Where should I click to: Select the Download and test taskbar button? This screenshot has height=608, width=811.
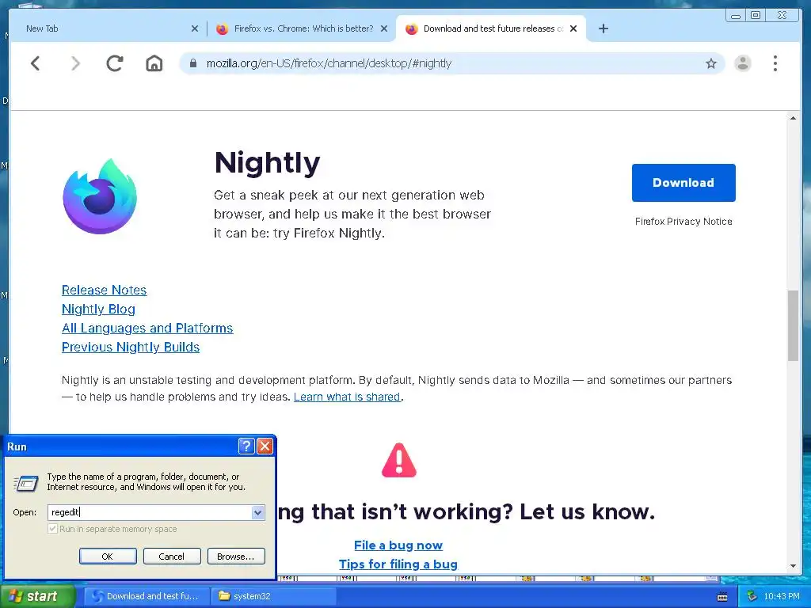click(147, 596)
